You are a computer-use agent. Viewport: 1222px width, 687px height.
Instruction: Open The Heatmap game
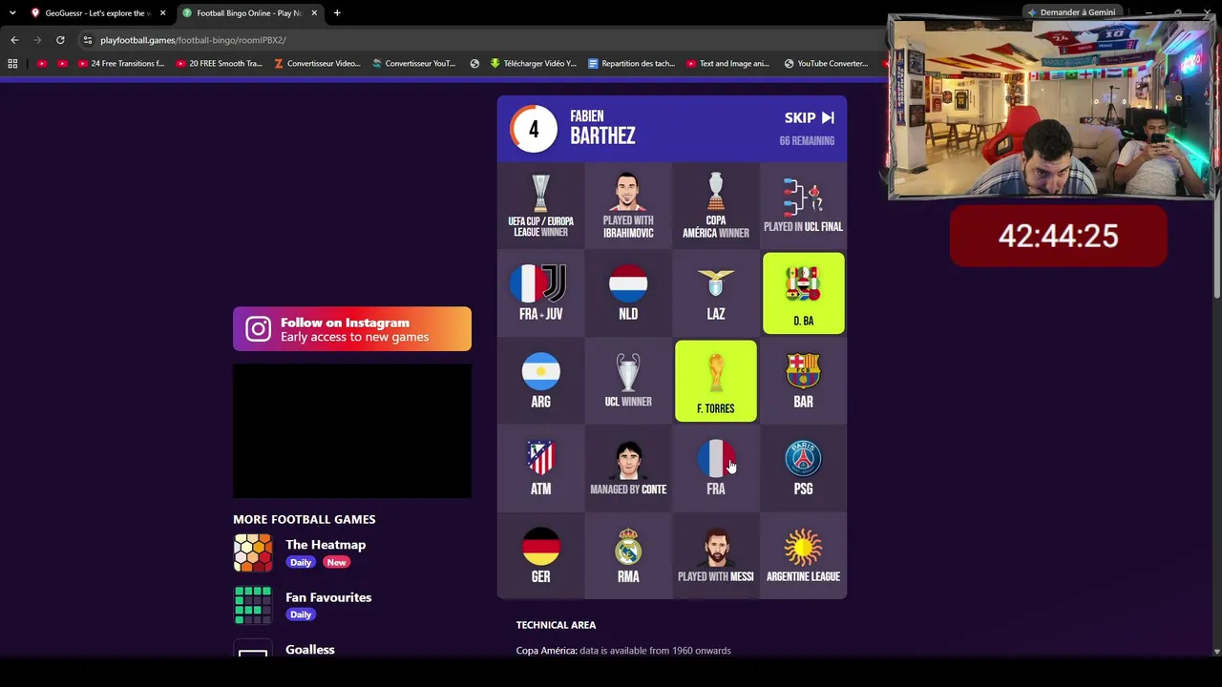[x=326, y=545]
